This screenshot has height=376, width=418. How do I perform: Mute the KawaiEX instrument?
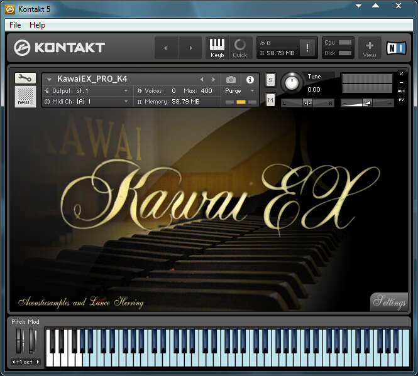point(270,100)
